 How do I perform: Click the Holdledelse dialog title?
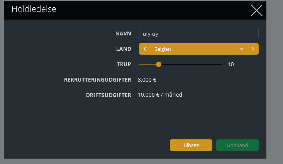[34, 9]
